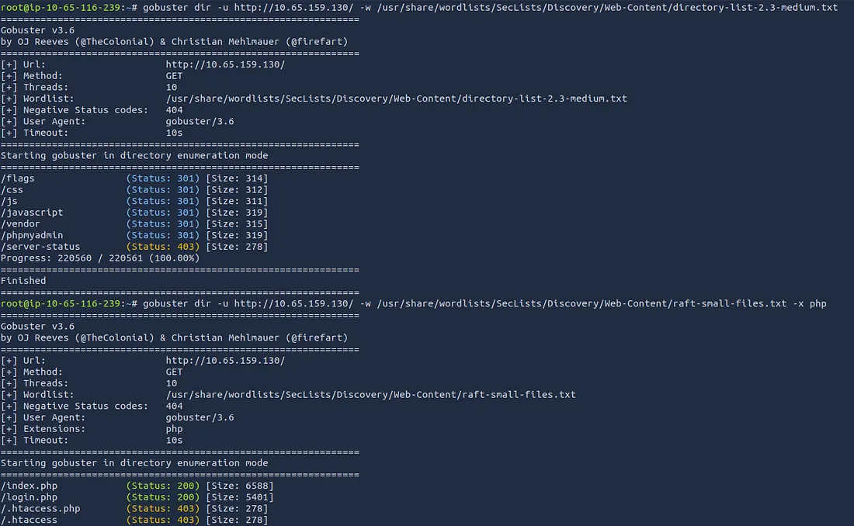Click the Progress 100.00% line
Screen dimensions: 854x526
pyautogui.click(x=99, y=258)
